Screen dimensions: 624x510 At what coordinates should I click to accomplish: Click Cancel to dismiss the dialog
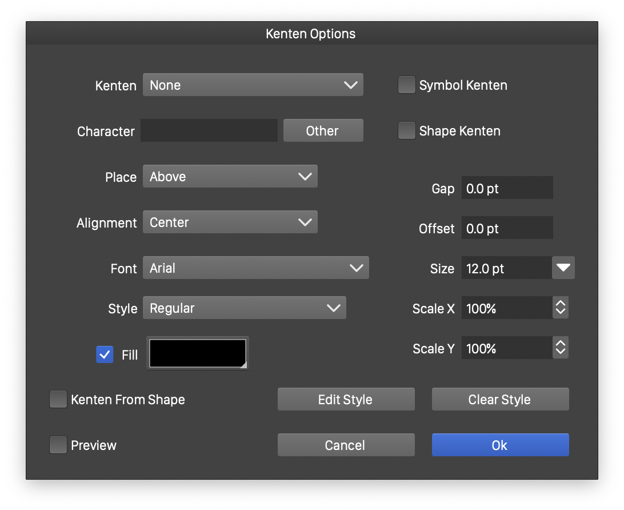(346, 445)
